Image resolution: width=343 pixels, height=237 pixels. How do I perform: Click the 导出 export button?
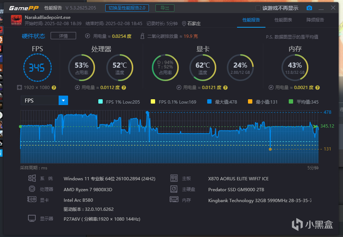pyautogui.click(x=165, y=8)
